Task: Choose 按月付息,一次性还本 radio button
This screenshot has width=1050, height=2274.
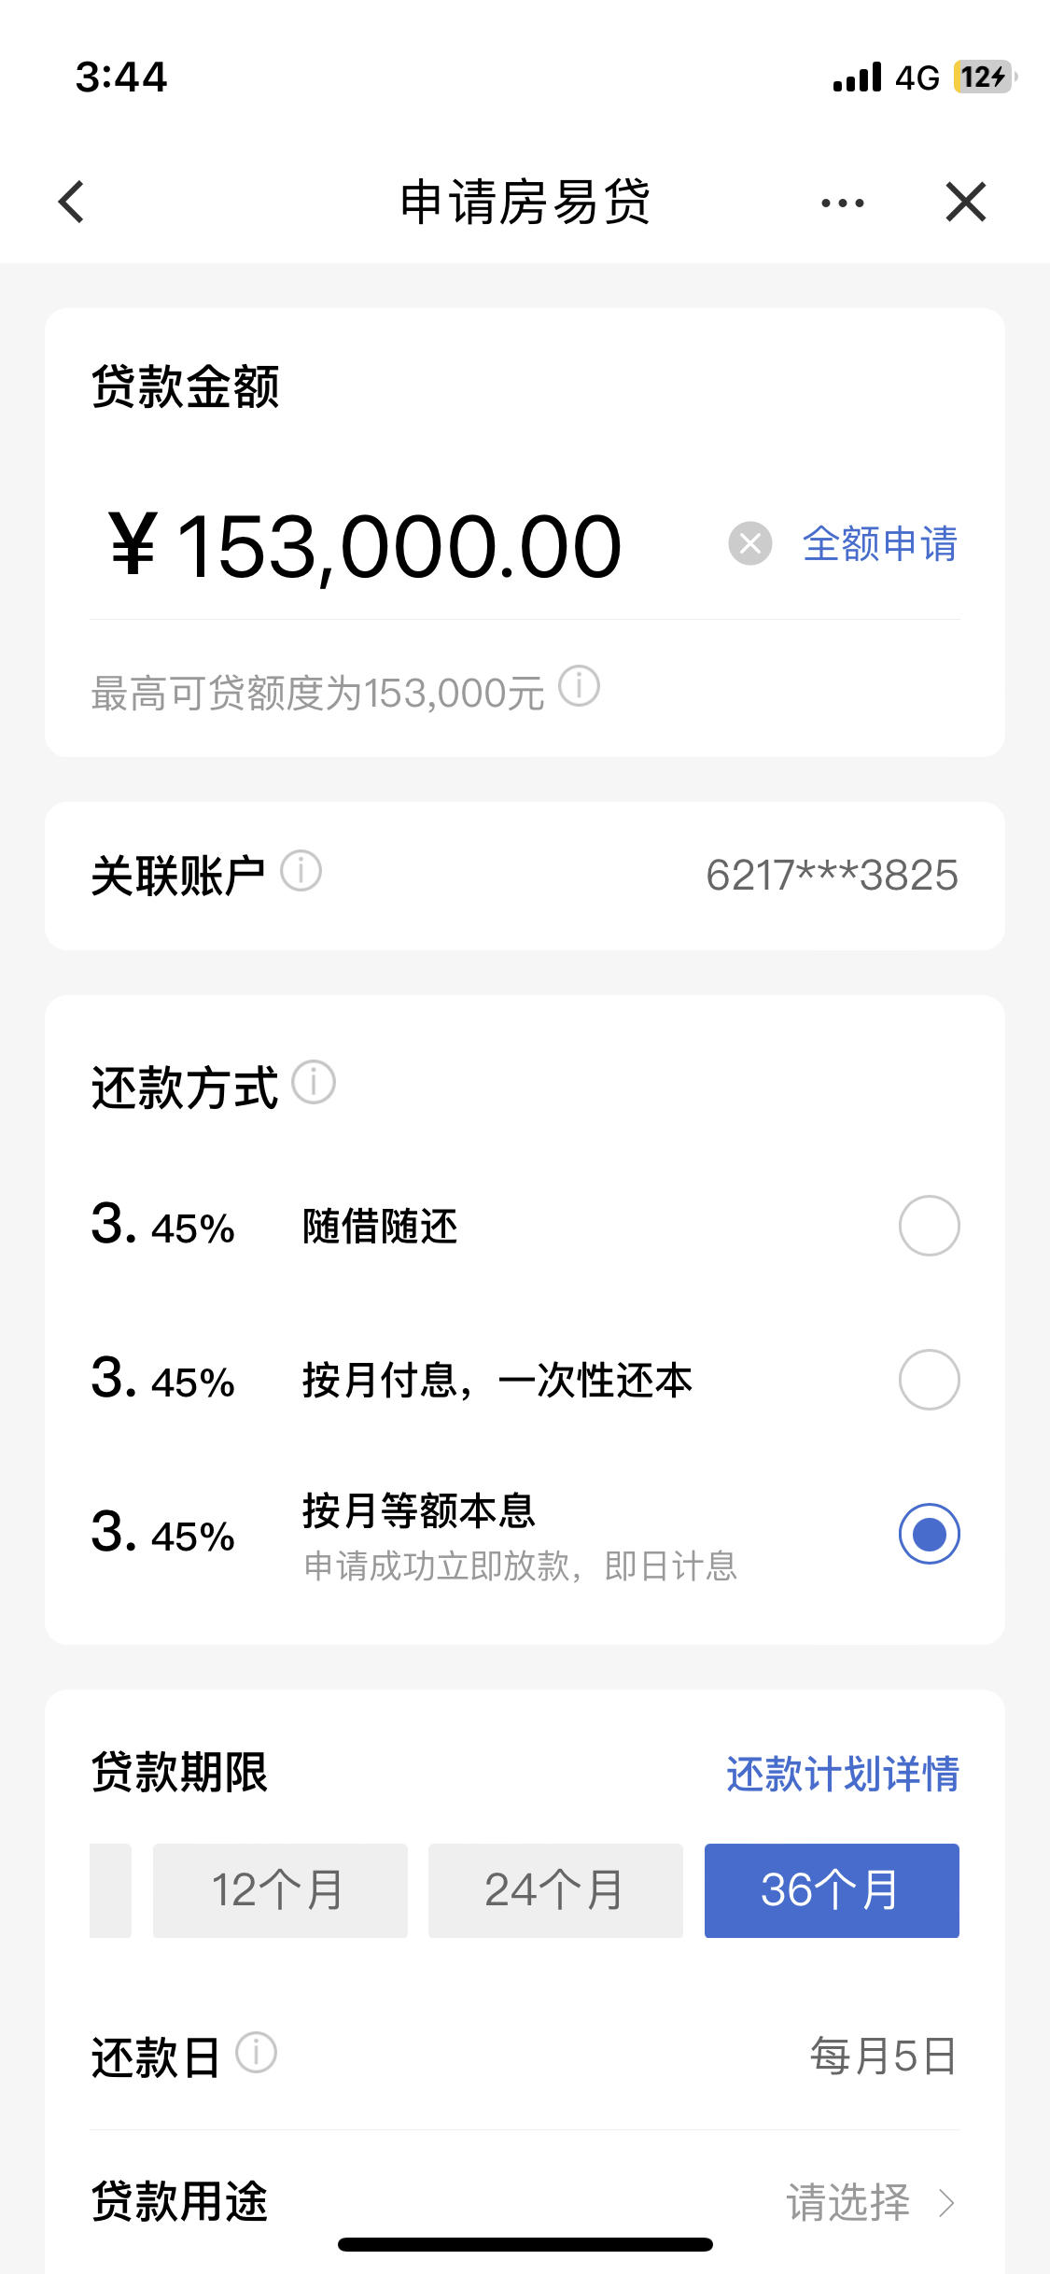Action: tap(929, 1380)
